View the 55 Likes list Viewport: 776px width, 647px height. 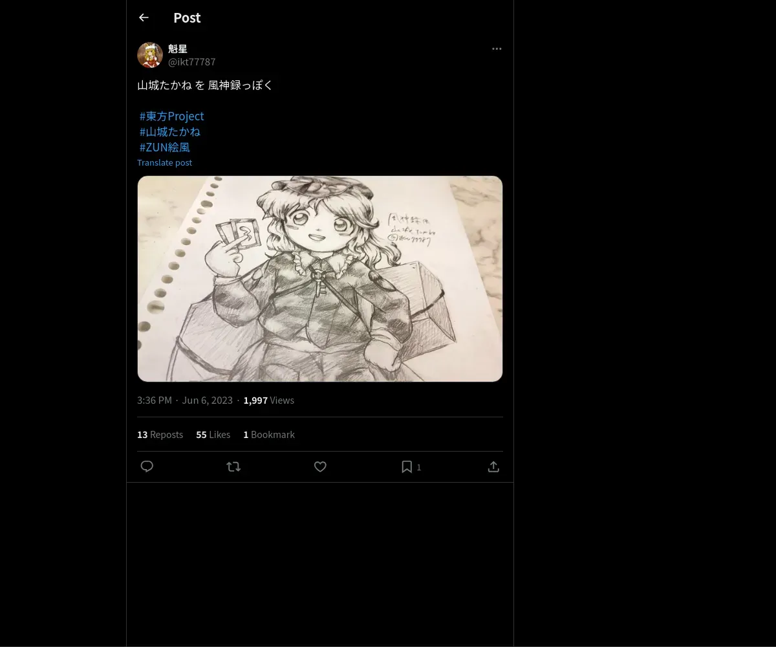(213, 434)
